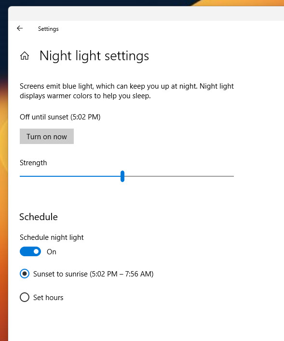284x341 pixels.
Task: Click the On label beside the toggle
Action: point(52,252)
